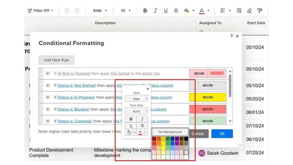Open the popup text color dropdown arrow

coord(146,132)
